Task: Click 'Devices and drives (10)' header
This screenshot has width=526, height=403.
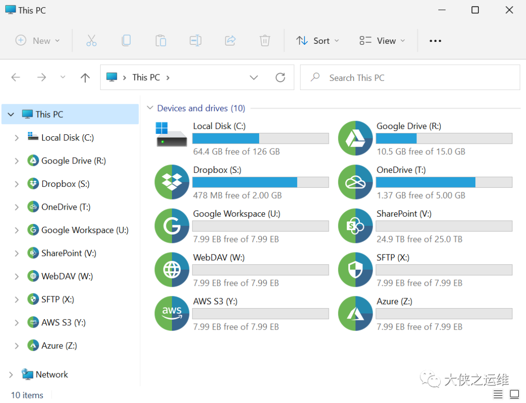Action: point(201,108)
